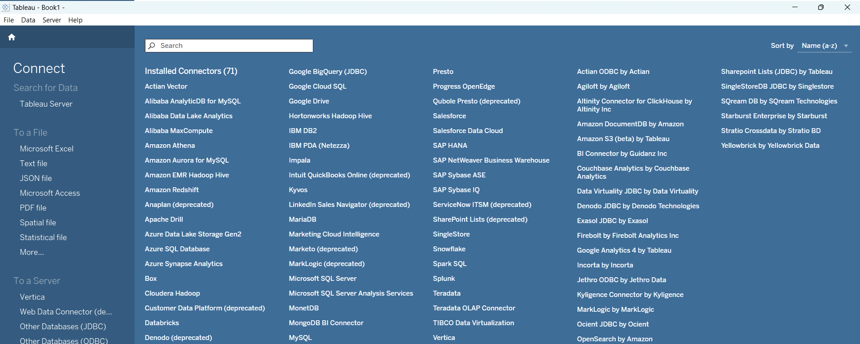Focus the connector Search field
The width and height of the screenshot is (860, 344).
229,46
